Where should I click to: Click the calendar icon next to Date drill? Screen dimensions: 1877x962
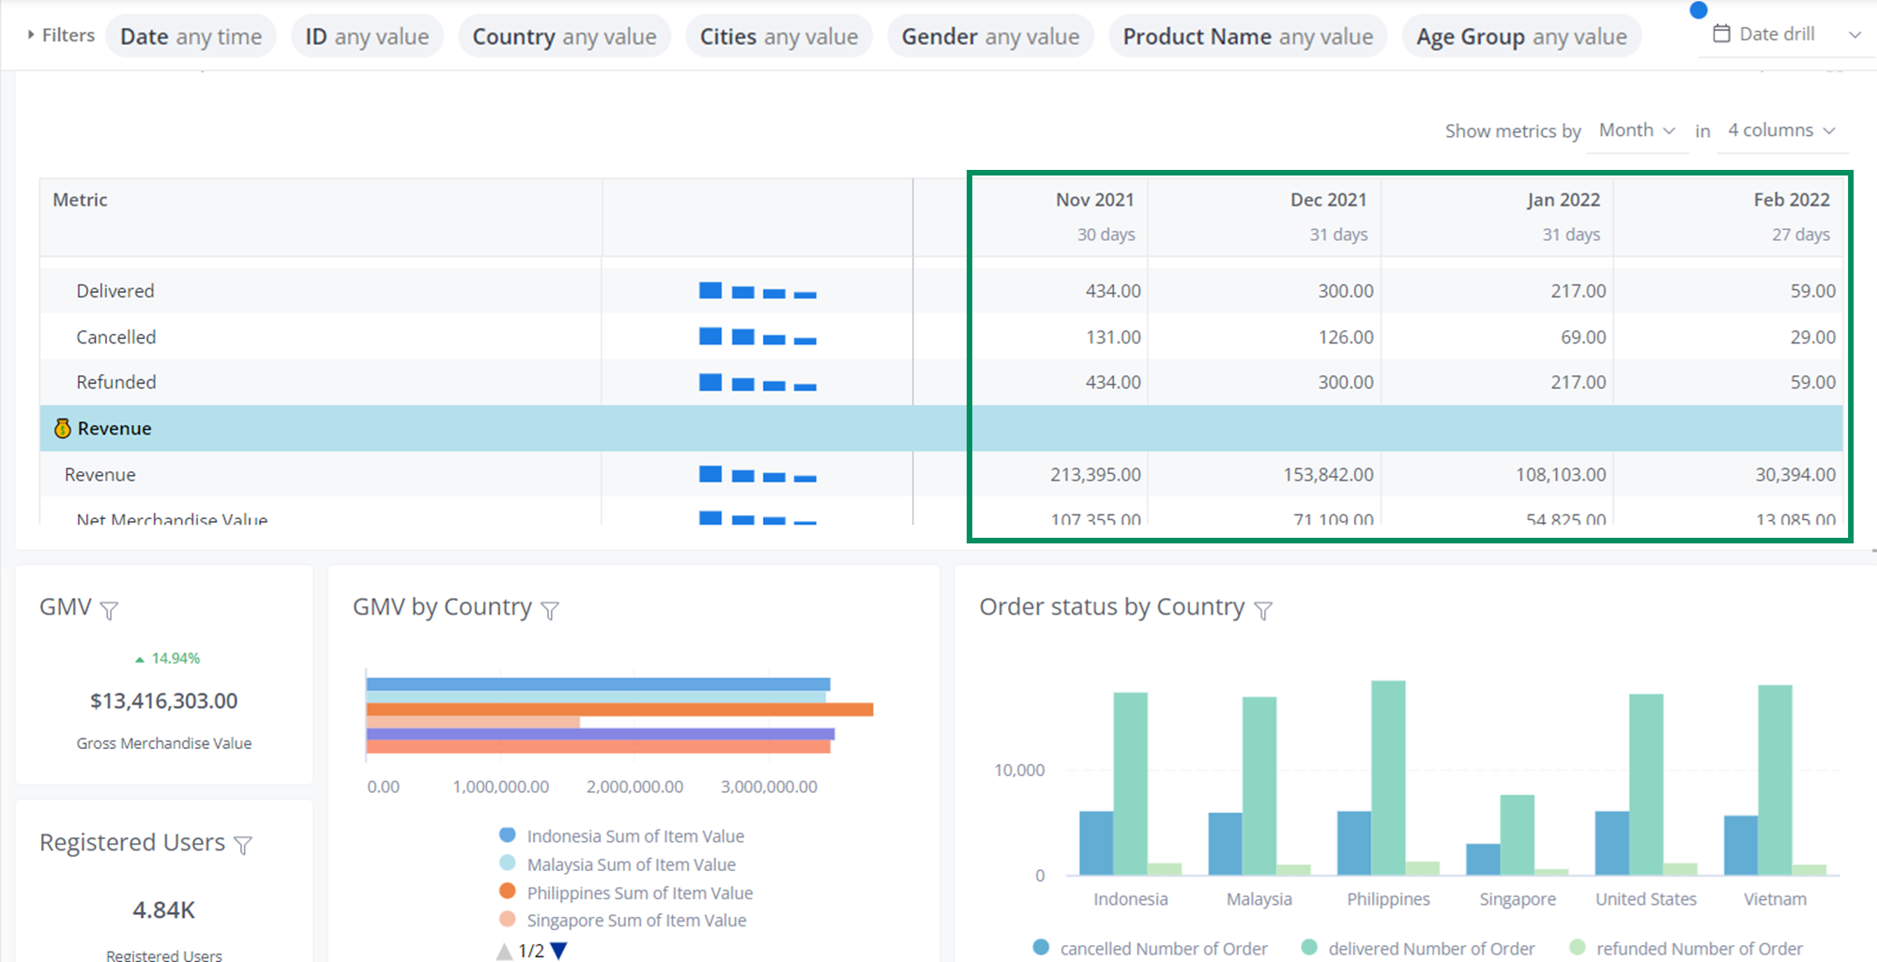[1721, 34]
